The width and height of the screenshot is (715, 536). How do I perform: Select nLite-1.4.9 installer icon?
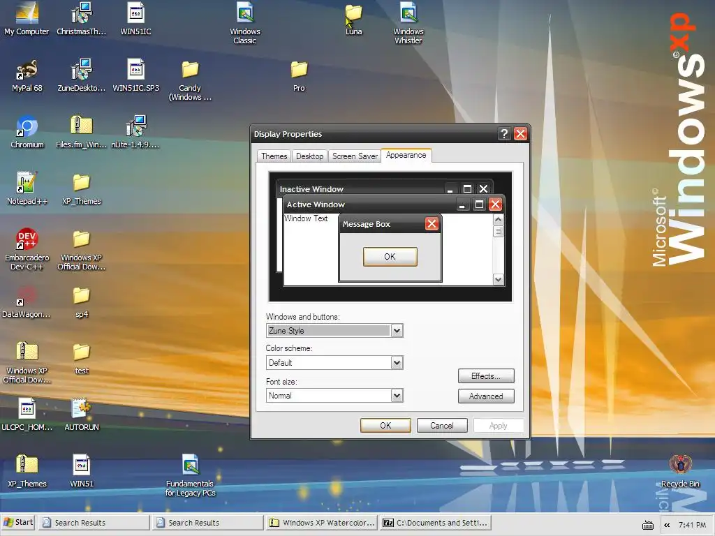tap(135, 132)
